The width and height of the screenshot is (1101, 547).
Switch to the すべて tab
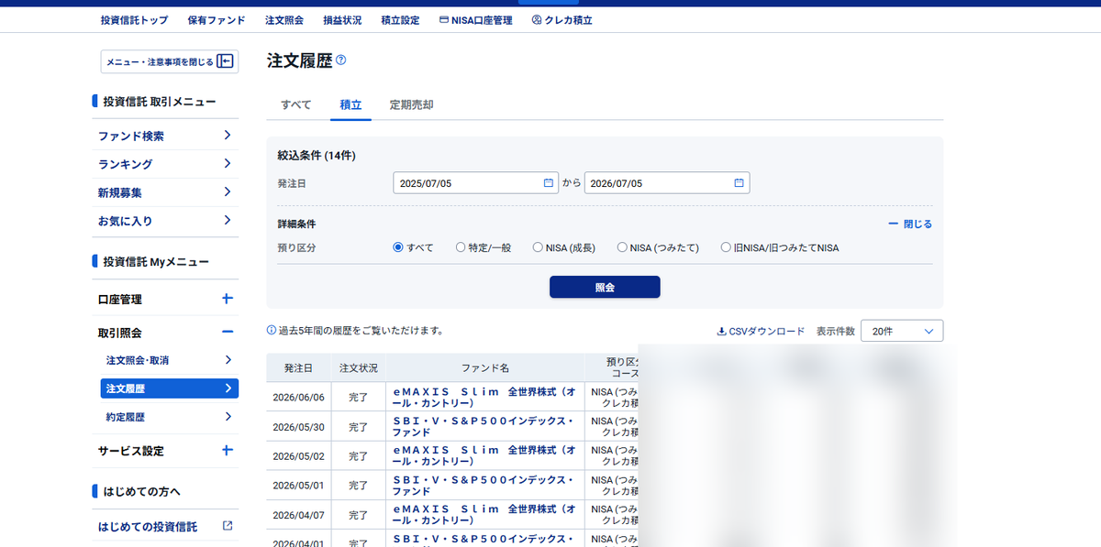296,104
